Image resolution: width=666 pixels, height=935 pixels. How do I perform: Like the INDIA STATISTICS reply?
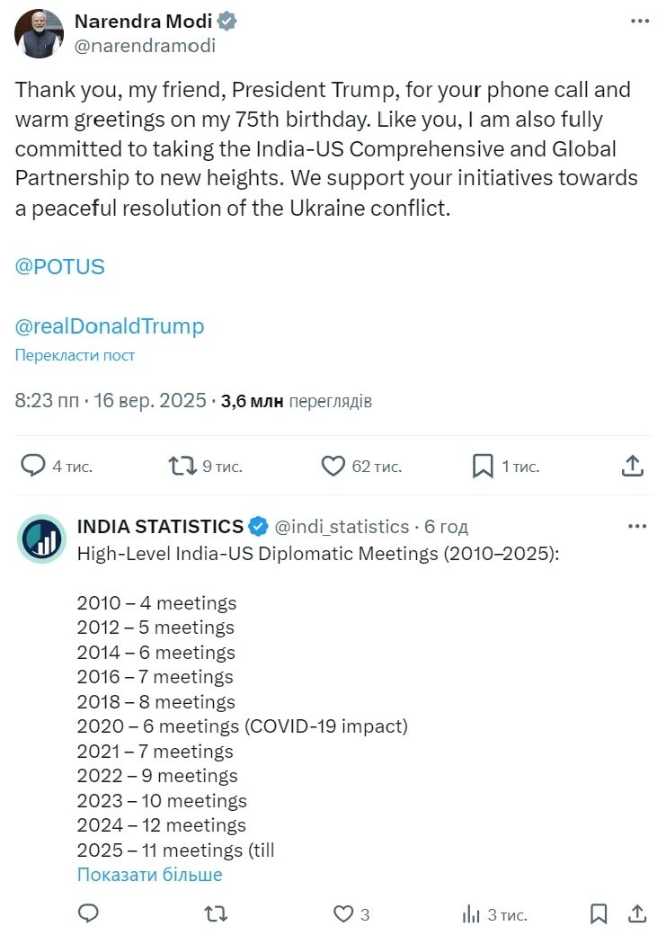coord(343,914)
